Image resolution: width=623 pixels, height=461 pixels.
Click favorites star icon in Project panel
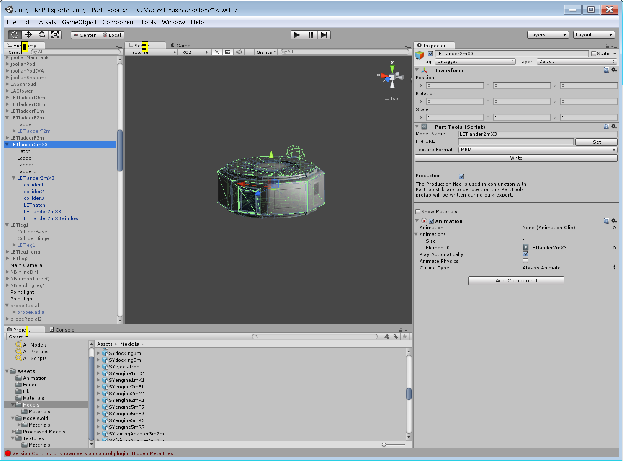(404, 337)
